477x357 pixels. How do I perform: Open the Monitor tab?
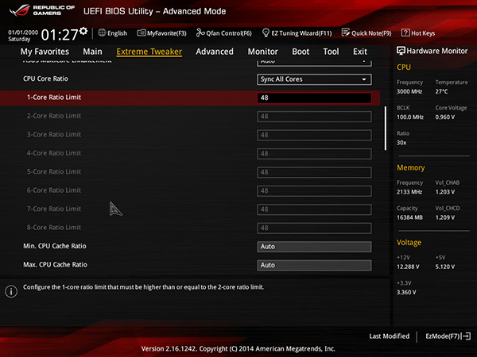coord(263,52)
